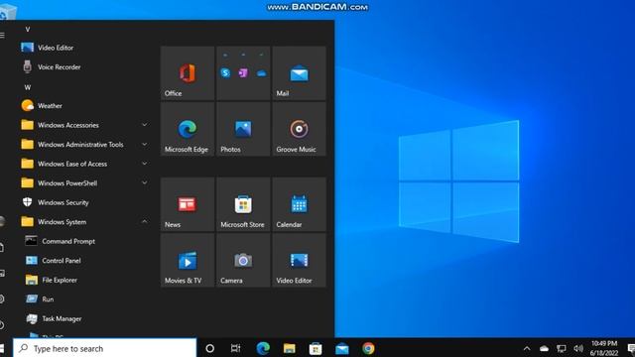Open Microsoft Edge from the taskbar

pyautogui.click(x=263, y=348)
